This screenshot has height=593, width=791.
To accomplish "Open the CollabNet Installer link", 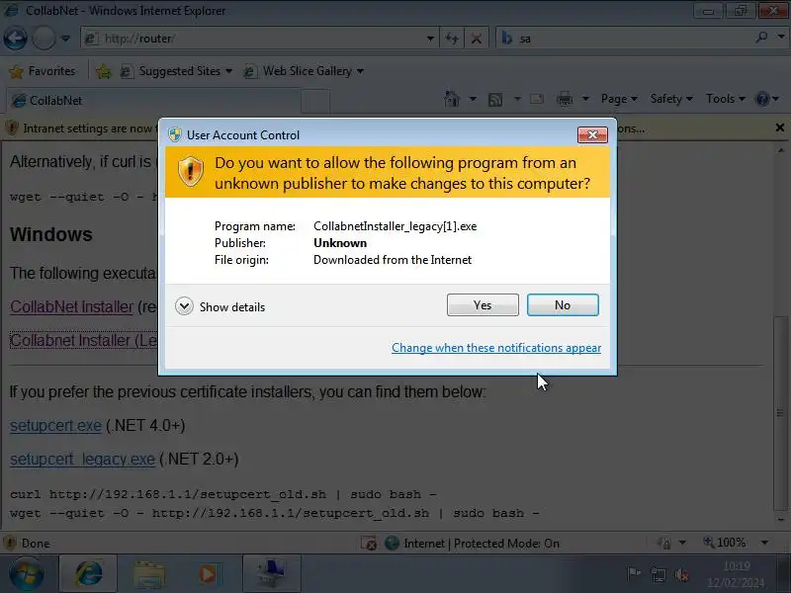I will 71,306.
